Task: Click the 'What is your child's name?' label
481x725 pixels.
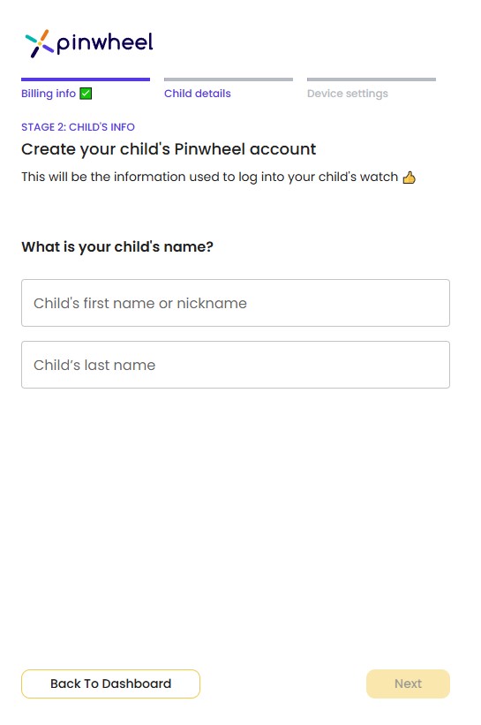Action: tap(117, 247)
